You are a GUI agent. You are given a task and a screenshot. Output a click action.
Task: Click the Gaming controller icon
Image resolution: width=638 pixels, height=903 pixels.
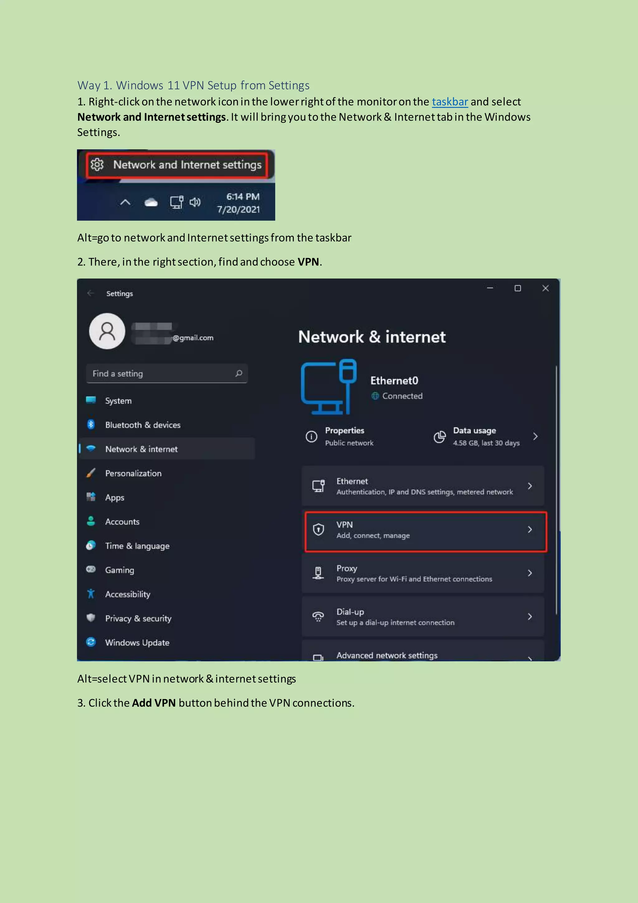pyautogui.click(x=91, y=569)
